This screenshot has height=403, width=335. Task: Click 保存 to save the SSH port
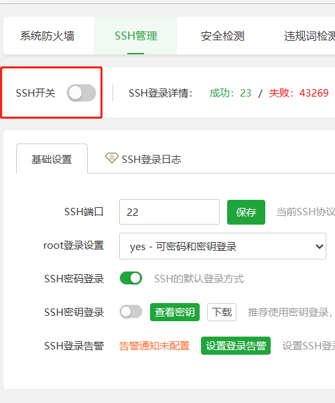pos(246,212)
